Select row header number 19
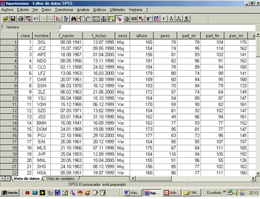Viewport: 260px width, 199px height. coord(9,154)
